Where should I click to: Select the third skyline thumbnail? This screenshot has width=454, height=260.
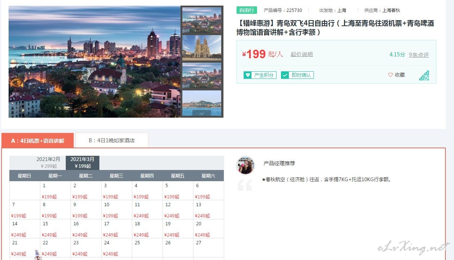pos(202,75)
